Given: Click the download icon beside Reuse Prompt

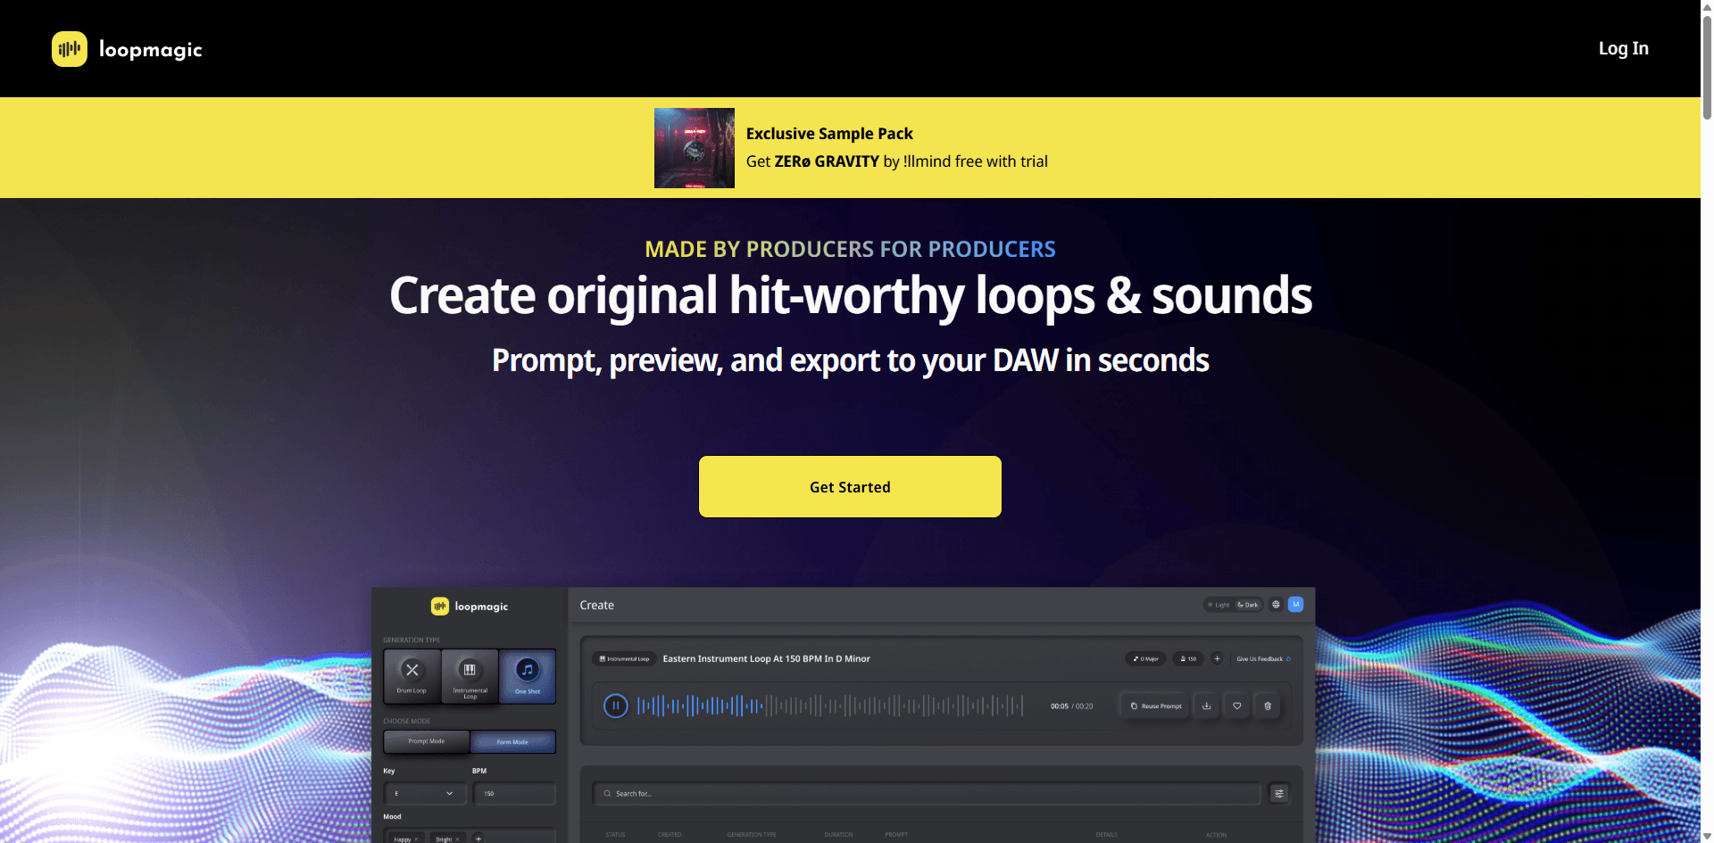Looking at the screenshot, I should (x=1206, y=706).
